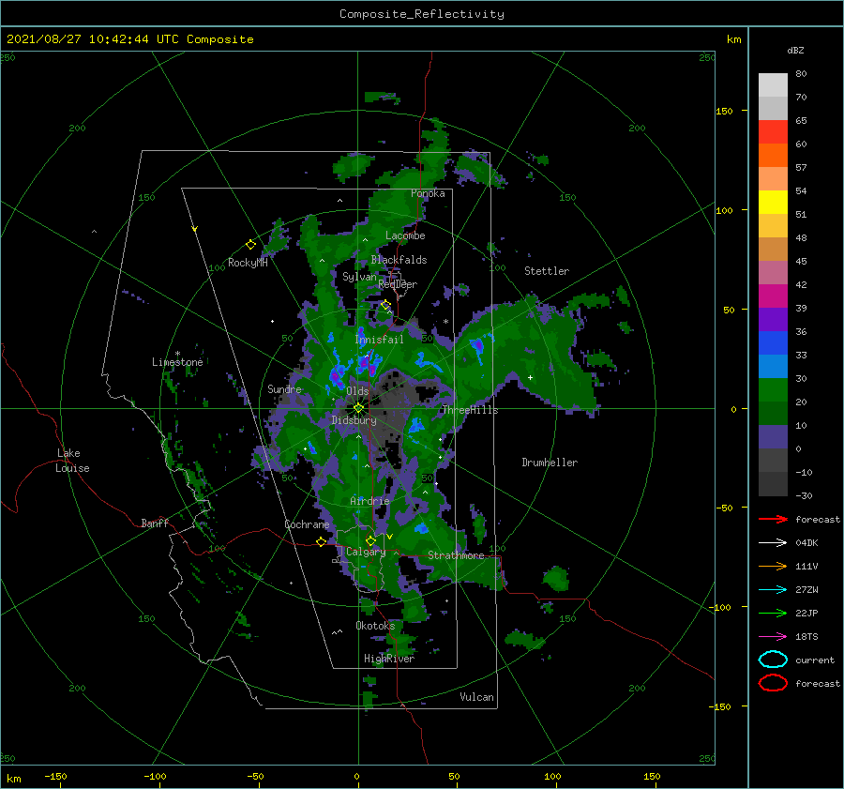Viewport: 844px width, 789px height.
Task: Click the purple swatch between 39 and 36
Action: [x=773, y=319]
